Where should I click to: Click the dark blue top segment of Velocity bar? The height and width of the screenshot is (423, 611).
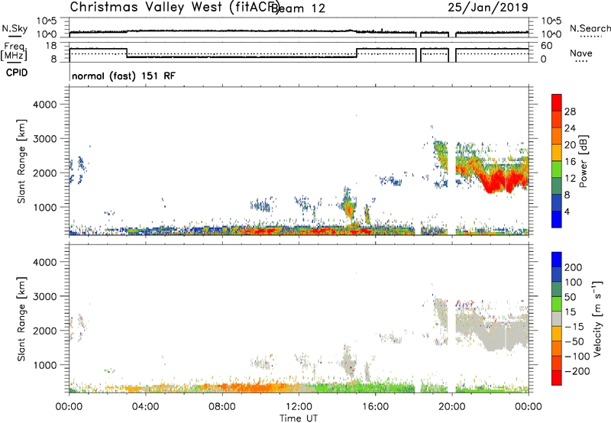click(x=557, y=259)
